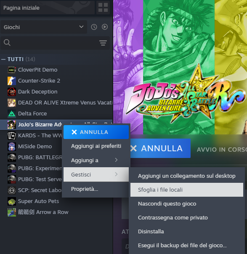The width and height of the screenshot is (247, 254).
Task: Select the Delta Force game icon
Action: click(x=12, y=114)
